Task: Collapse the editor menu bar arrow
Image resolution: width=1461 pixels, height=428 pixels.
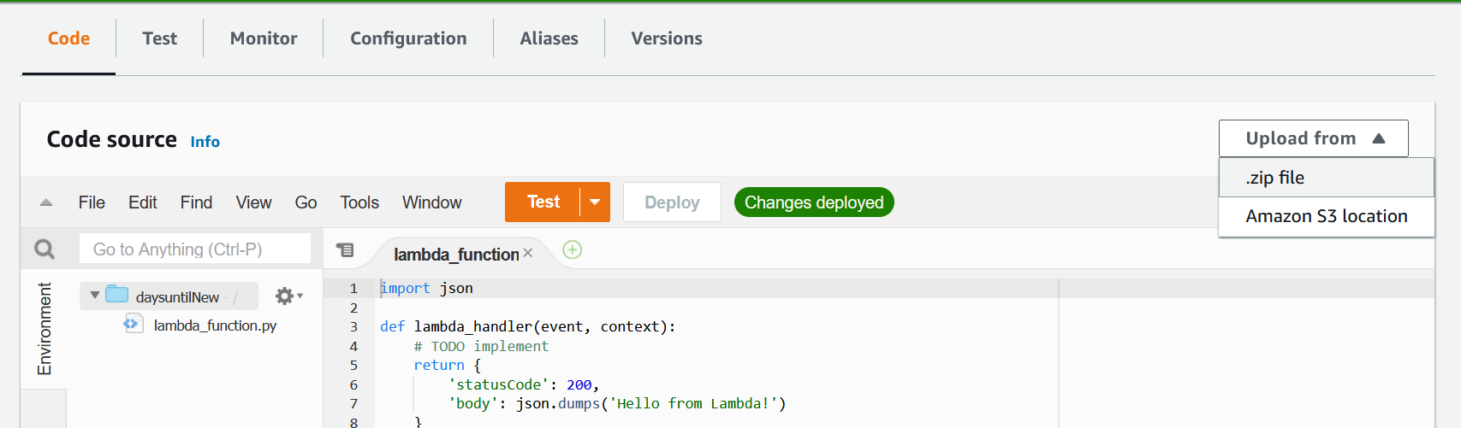Action: pos(46,202)
